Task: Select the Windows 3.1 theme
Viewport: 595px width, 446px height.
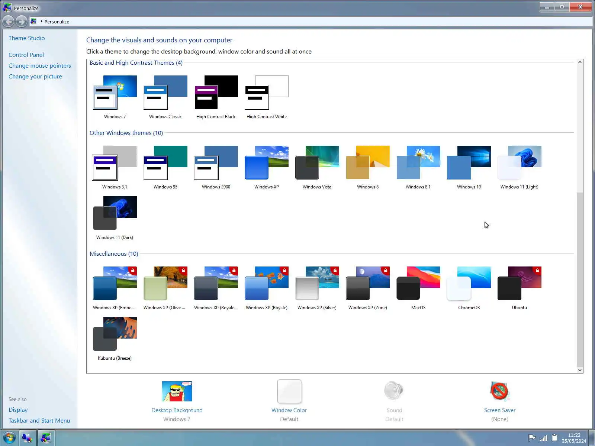Action: (x=115, y=167)
